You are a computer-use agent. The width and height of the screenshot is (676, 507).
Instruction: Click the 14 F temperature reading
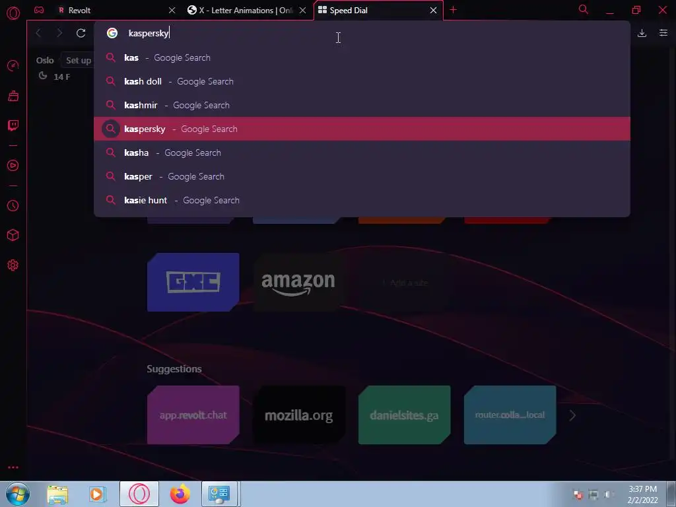pyautogui.click(x=61, y=77)
